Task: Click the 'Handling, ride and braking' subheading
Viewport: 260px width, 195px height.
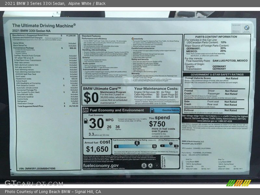Action: (x=94, y=50)
